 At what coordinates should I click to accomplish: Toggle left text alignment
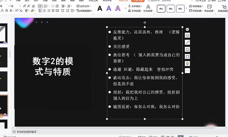coord(40,11)
